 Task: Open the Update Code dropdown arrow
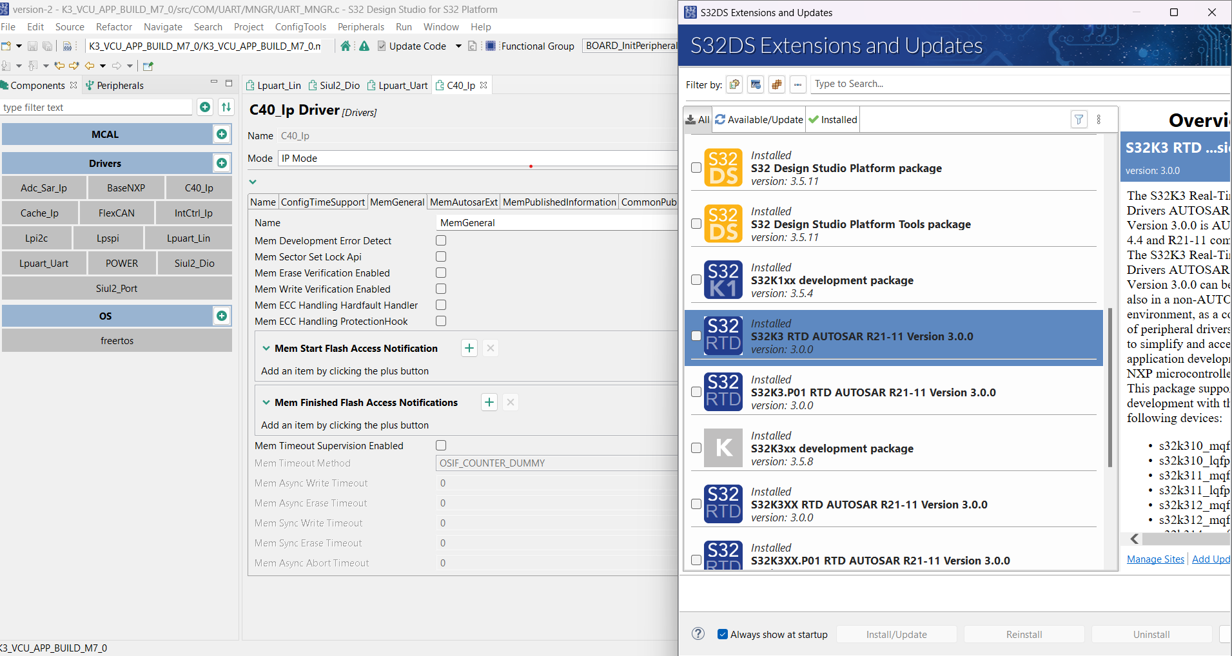tap(458, 46)
